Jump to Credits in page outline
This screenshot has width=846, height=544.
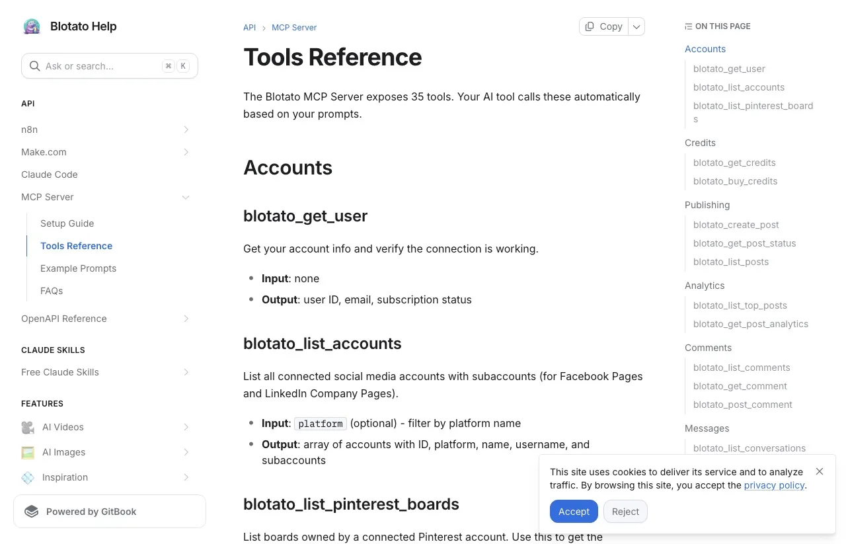click(x=700, y=143)
